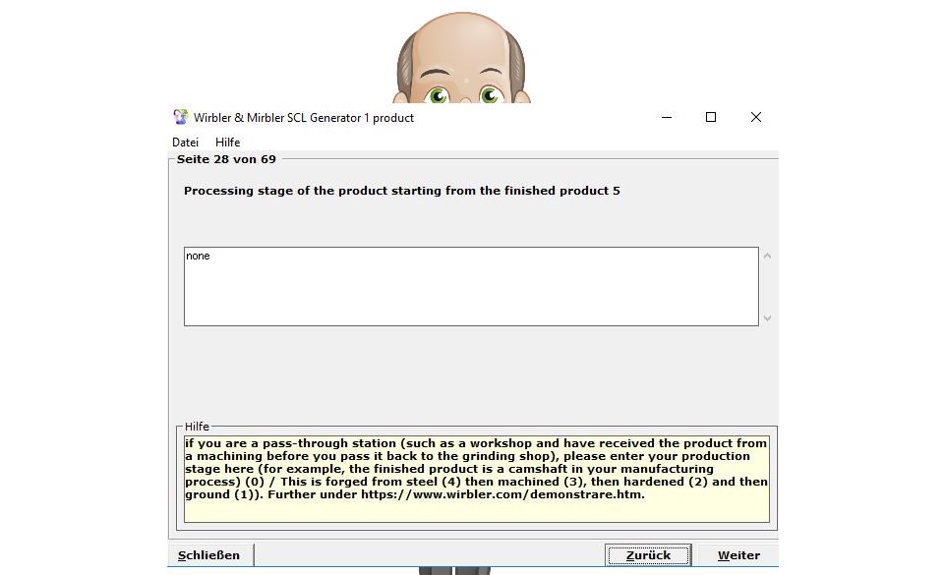Go back with the Zurück button

coord(648,555)
